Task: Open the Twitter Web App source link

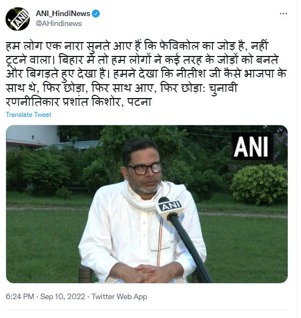Action: (x=119, y=296)
